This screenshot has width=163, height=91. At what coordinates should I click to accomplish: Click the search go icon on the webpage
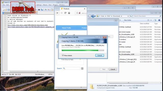tap(82, 69)
